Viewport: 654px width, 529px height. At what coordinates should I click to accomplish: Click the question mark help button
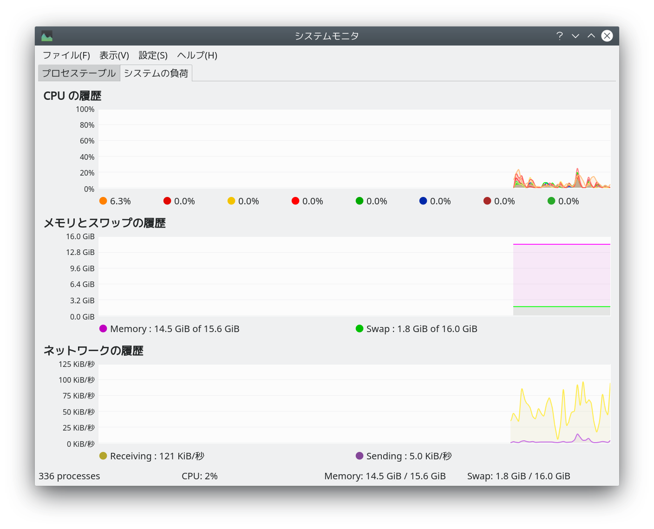click(x=560, y=36)
